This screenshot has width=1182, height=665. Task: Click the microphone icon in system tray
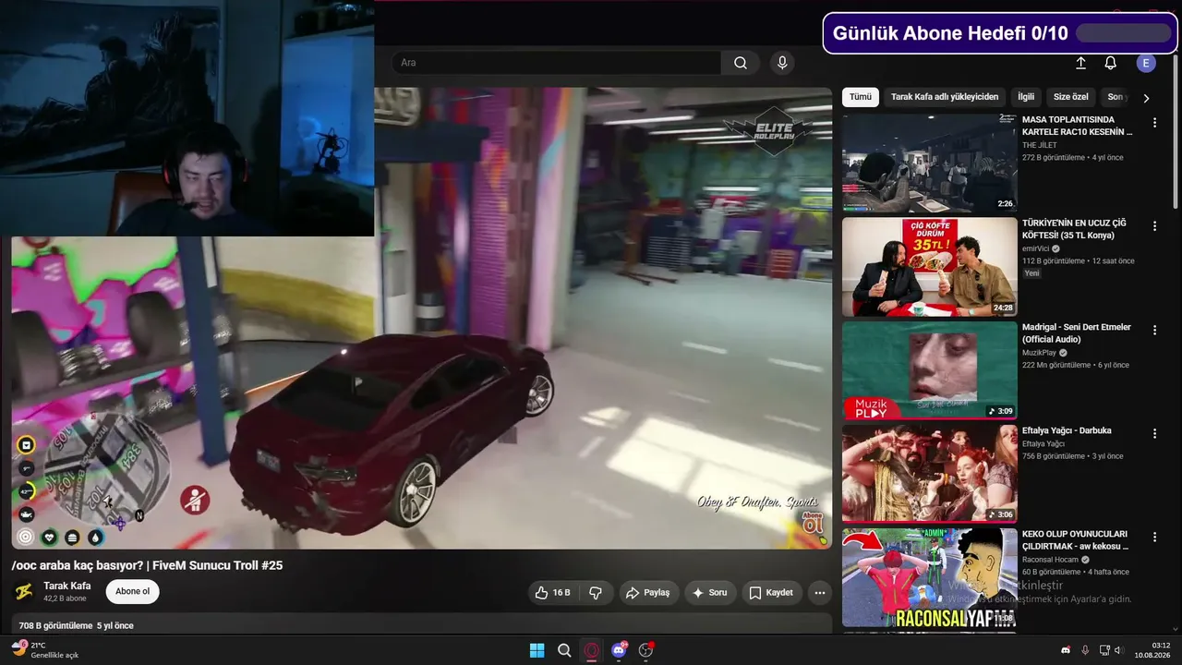[x=1085, y=650]
